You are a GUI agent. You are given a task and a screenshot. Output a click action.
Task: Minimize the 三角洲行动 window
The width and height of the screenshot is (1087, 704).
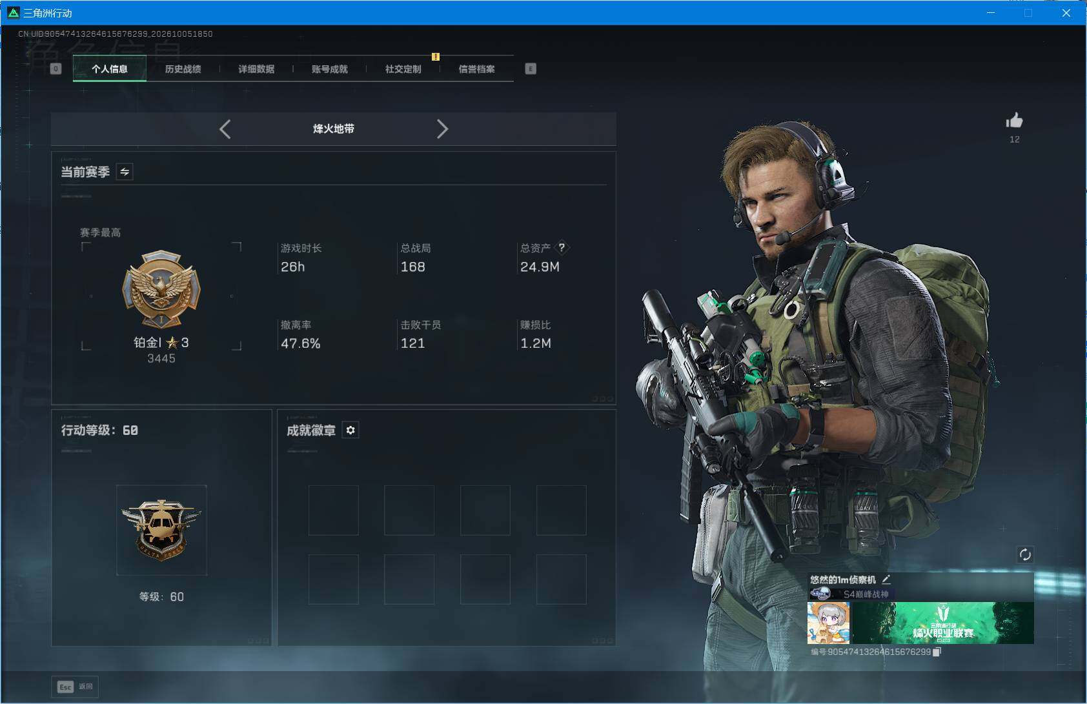coord(991,13)
